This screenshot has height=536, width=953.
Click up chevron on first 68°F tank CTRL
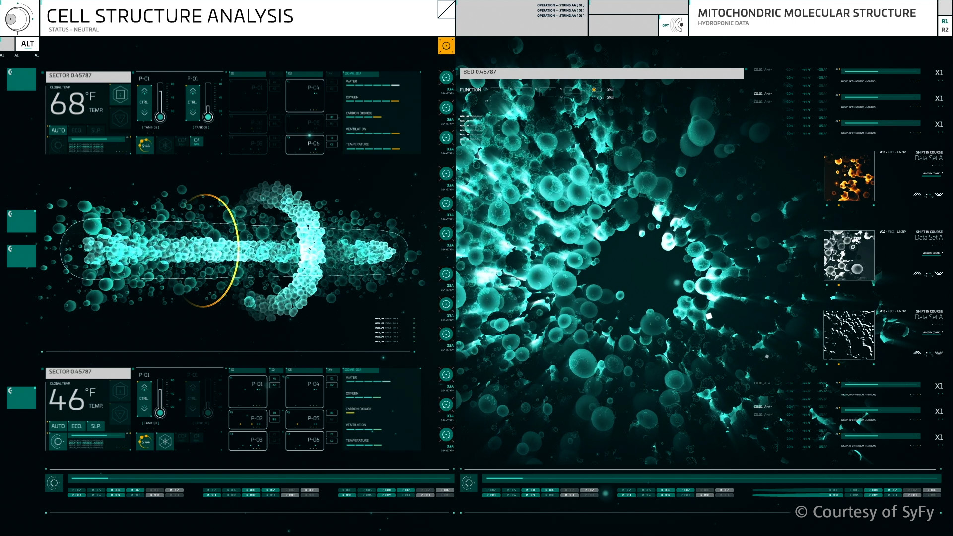coord(144,91)
